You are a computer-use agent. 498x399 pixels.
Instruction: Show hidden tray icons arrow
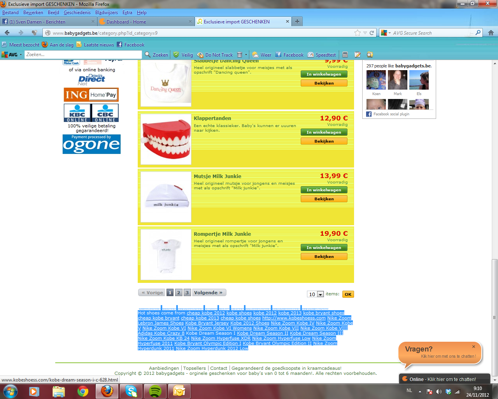click(x=420, y=392)
